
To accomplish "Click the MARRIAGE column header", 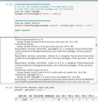I will tap(50, 96).
